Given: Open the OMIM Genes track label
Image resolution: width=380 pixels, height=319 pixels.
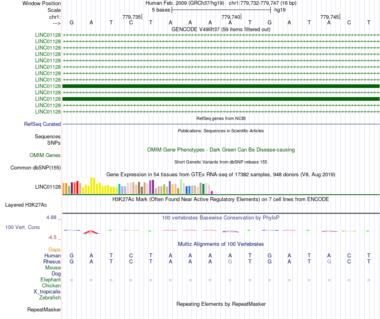Looking at the screenshot, I should coord(45,156).
